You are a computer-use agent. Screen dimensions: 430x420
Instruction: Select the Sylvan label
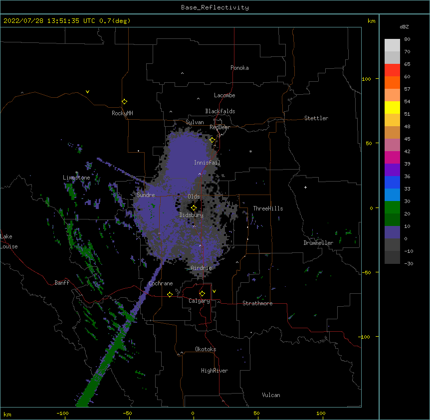[195, 122]
